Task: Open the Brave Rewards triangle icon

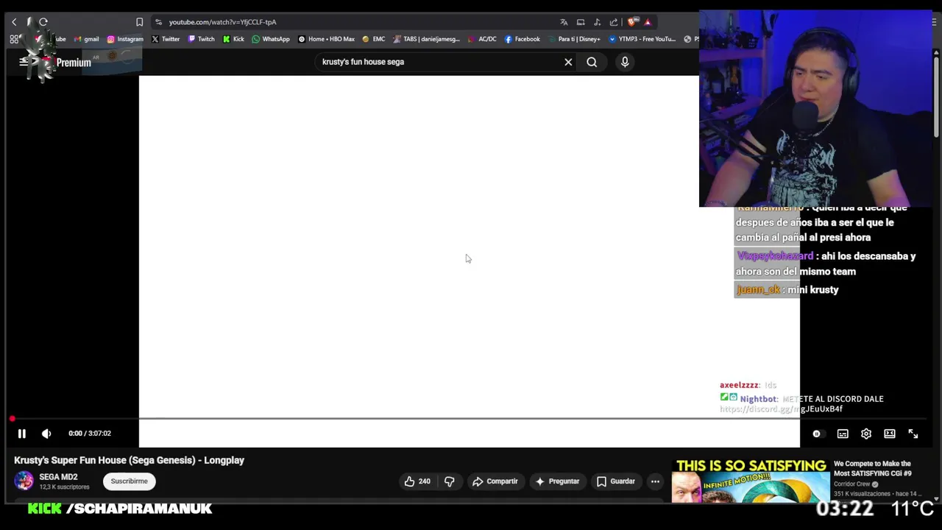Action: pyautogui.click(x=648, y=22)
